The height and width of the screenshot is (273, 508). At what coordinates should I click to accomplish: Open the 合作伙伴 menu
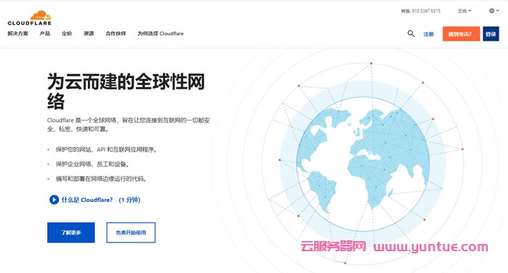tap(115, 33)
